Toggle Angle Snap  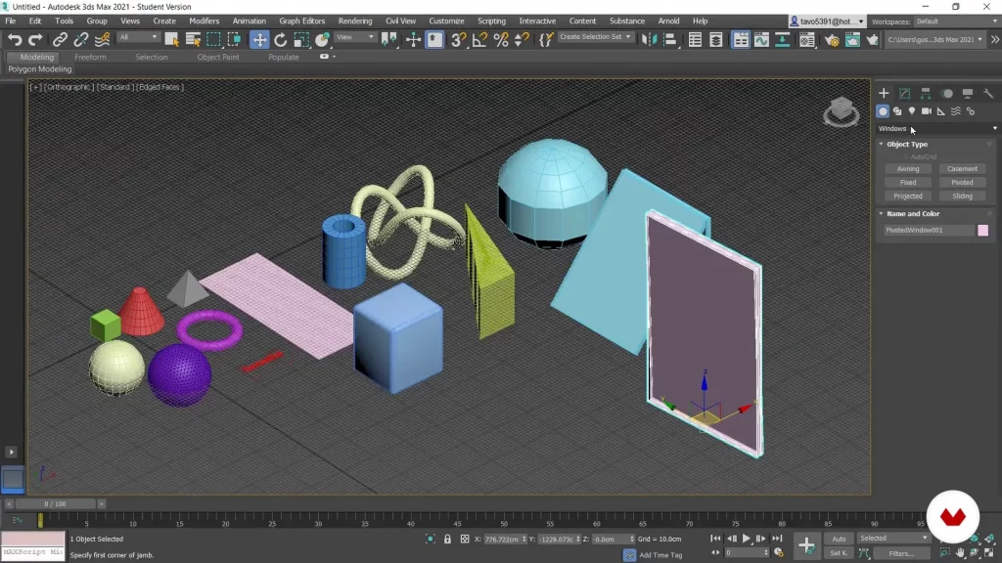point(479,39)
